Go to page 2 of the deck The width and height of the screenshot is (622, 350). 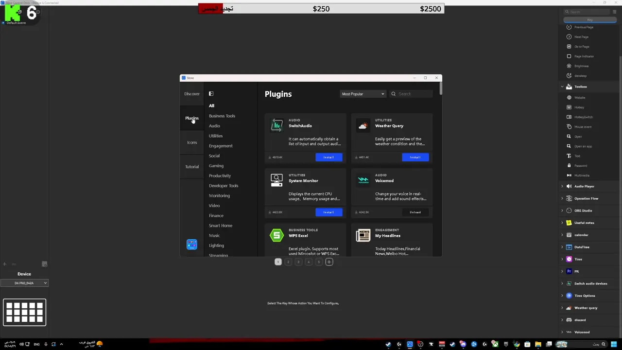288,262
